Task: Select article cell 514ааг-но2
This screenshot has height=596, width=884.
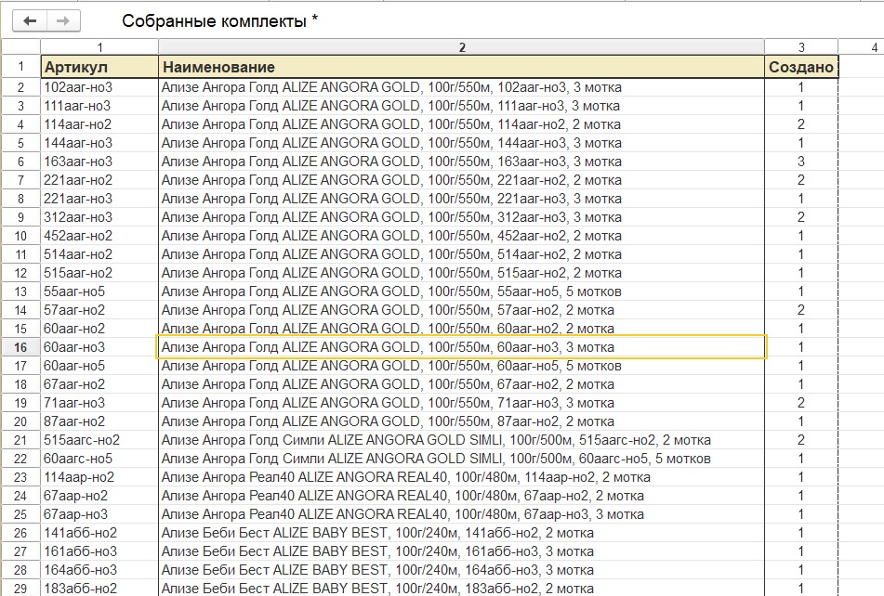Action: [x=99, y=254]
